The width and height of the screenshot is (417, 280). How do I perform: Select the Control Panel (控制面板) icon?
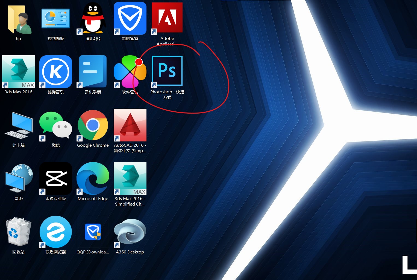coord(56,18)
